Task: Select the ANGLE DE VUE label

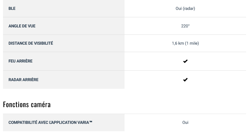Action: click(22, 26)
